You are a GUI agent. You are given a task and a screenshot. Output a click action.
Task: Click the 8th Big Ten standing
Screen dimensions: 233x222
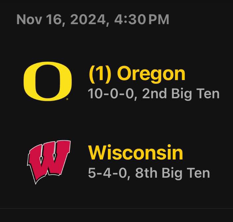tap(172, 173)
